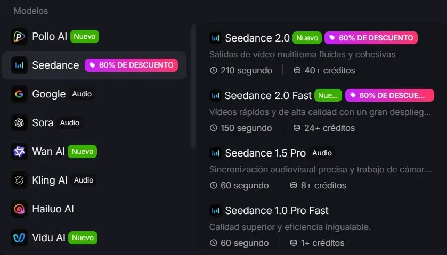This screenshot has width=447, height=255.
Task: Click the Modelos heading
Action: (x=31, y=11)
